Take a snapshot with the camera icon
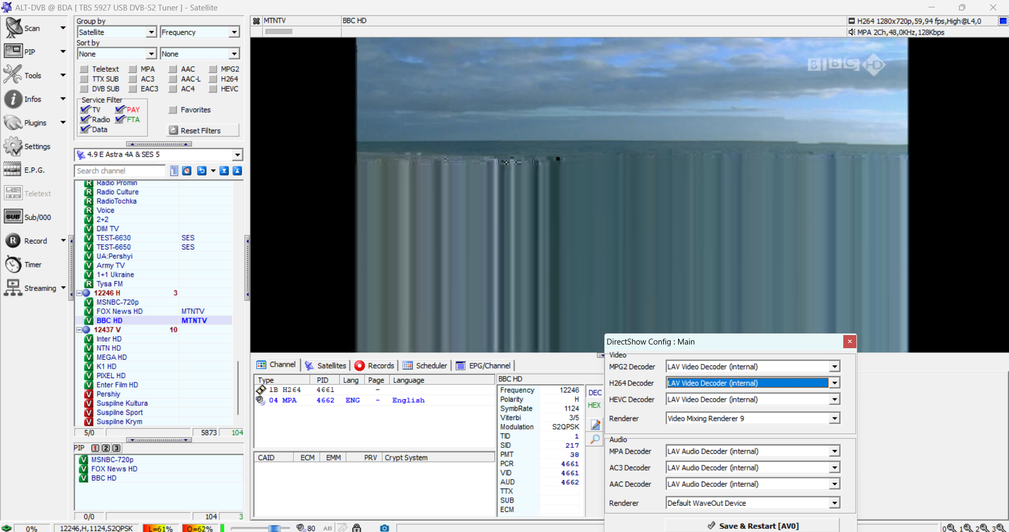The height and width of the screenshot is (532, 1009). [385, 528]
